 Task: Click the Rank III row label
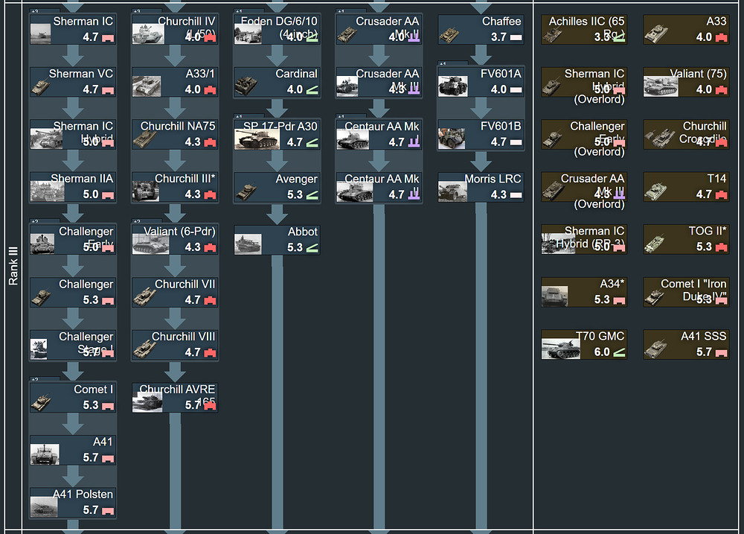13,267
